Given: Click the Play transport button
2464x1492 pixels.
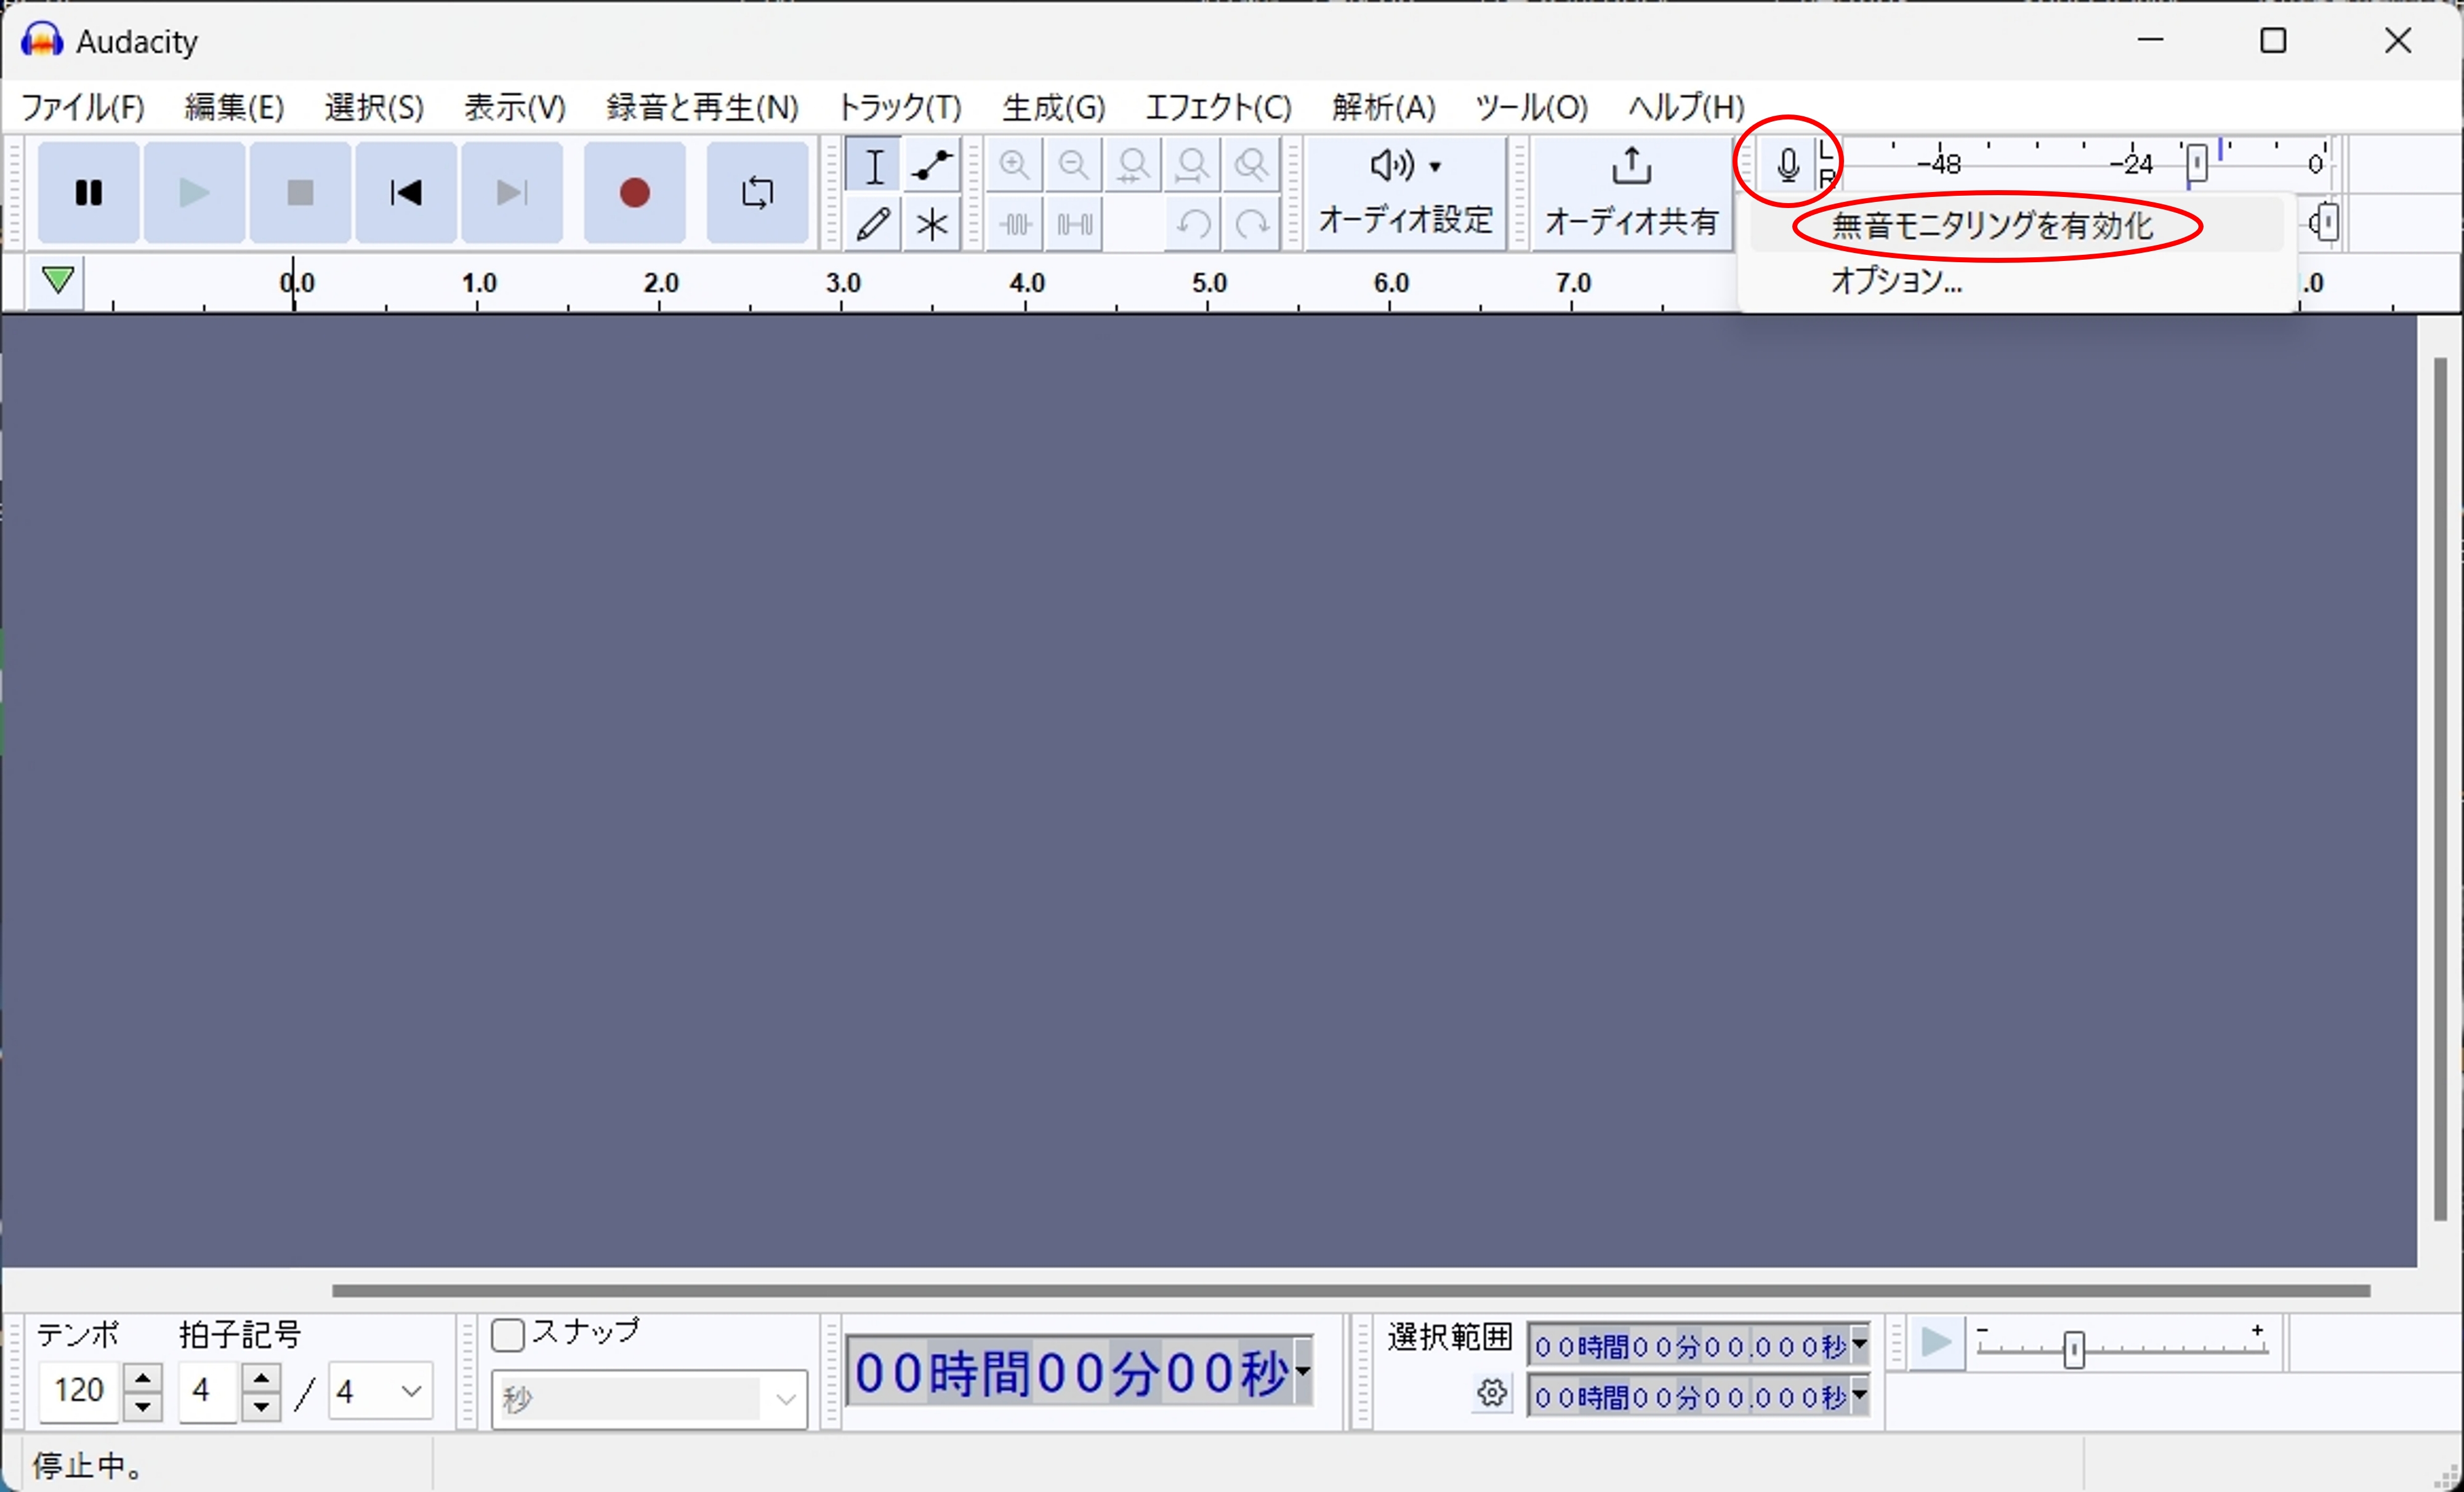Looking at the screenshot, I should [x=194, y=192].
